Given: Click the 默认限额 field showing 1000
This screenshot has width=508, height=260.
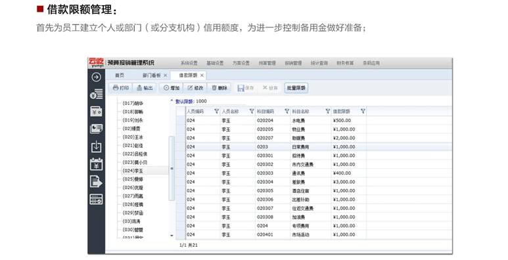Looking at the screenshot, I should (220, 101).
